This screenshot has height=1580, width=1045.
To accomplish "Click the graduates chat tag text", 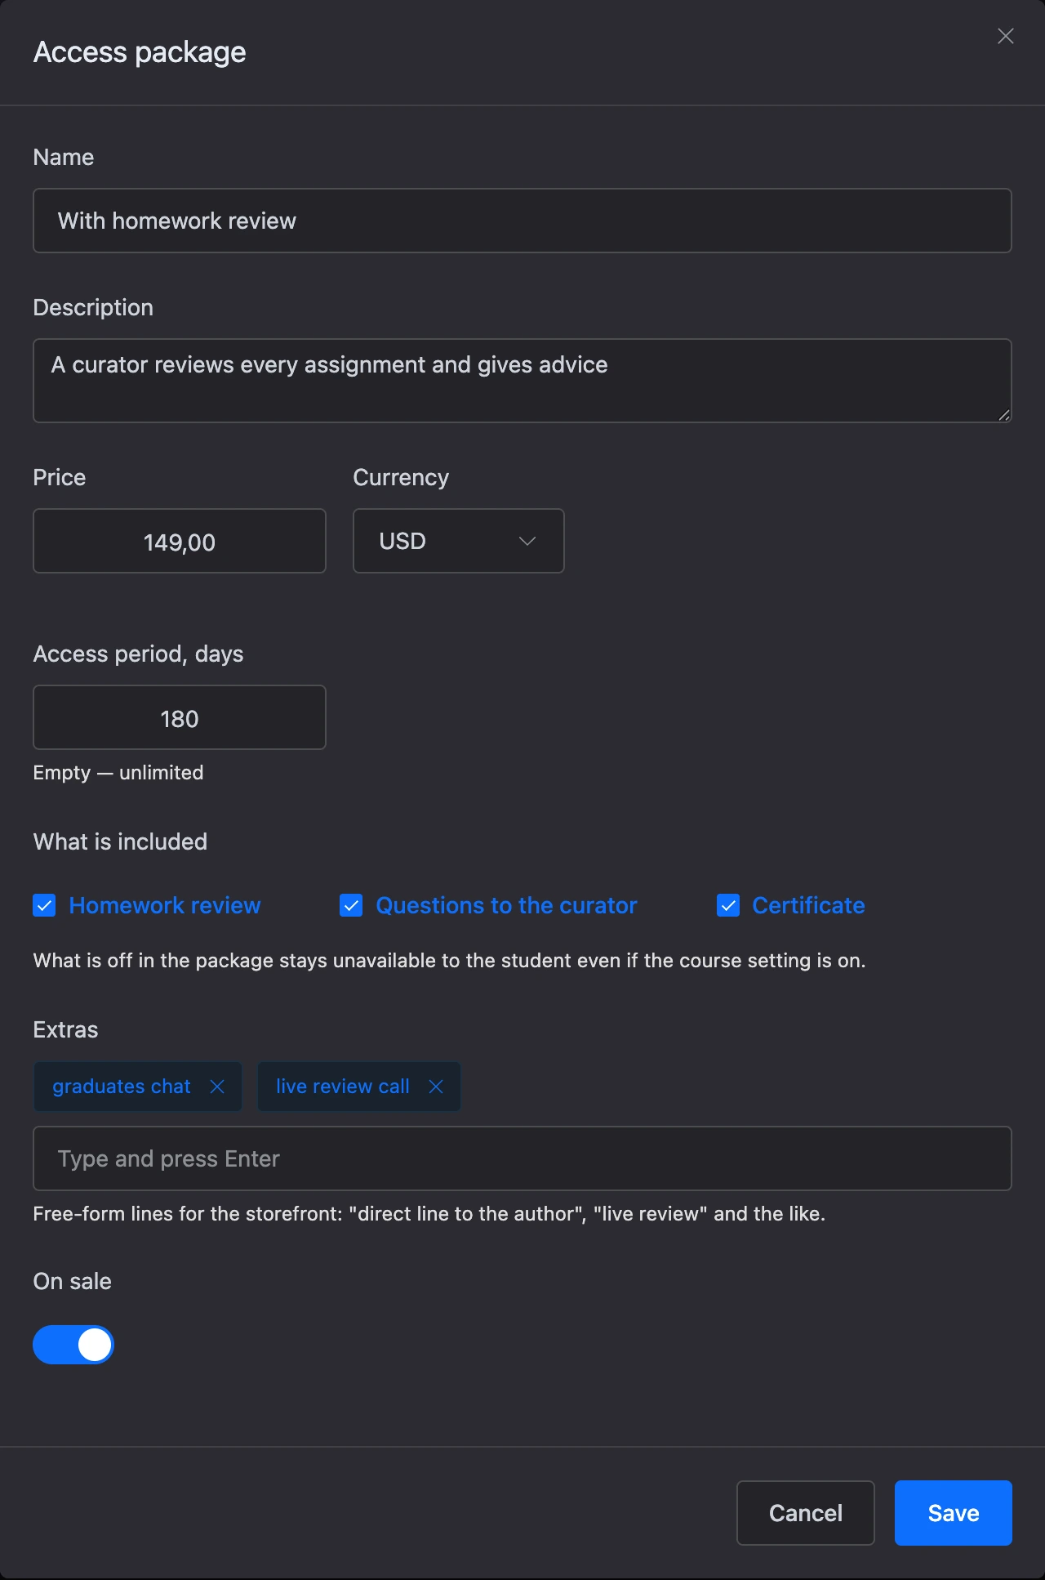I will click(122, 1087).
